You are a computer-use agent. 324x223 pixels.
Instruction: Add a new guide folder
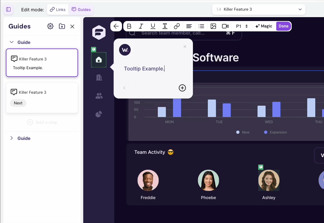pos(62,26)
